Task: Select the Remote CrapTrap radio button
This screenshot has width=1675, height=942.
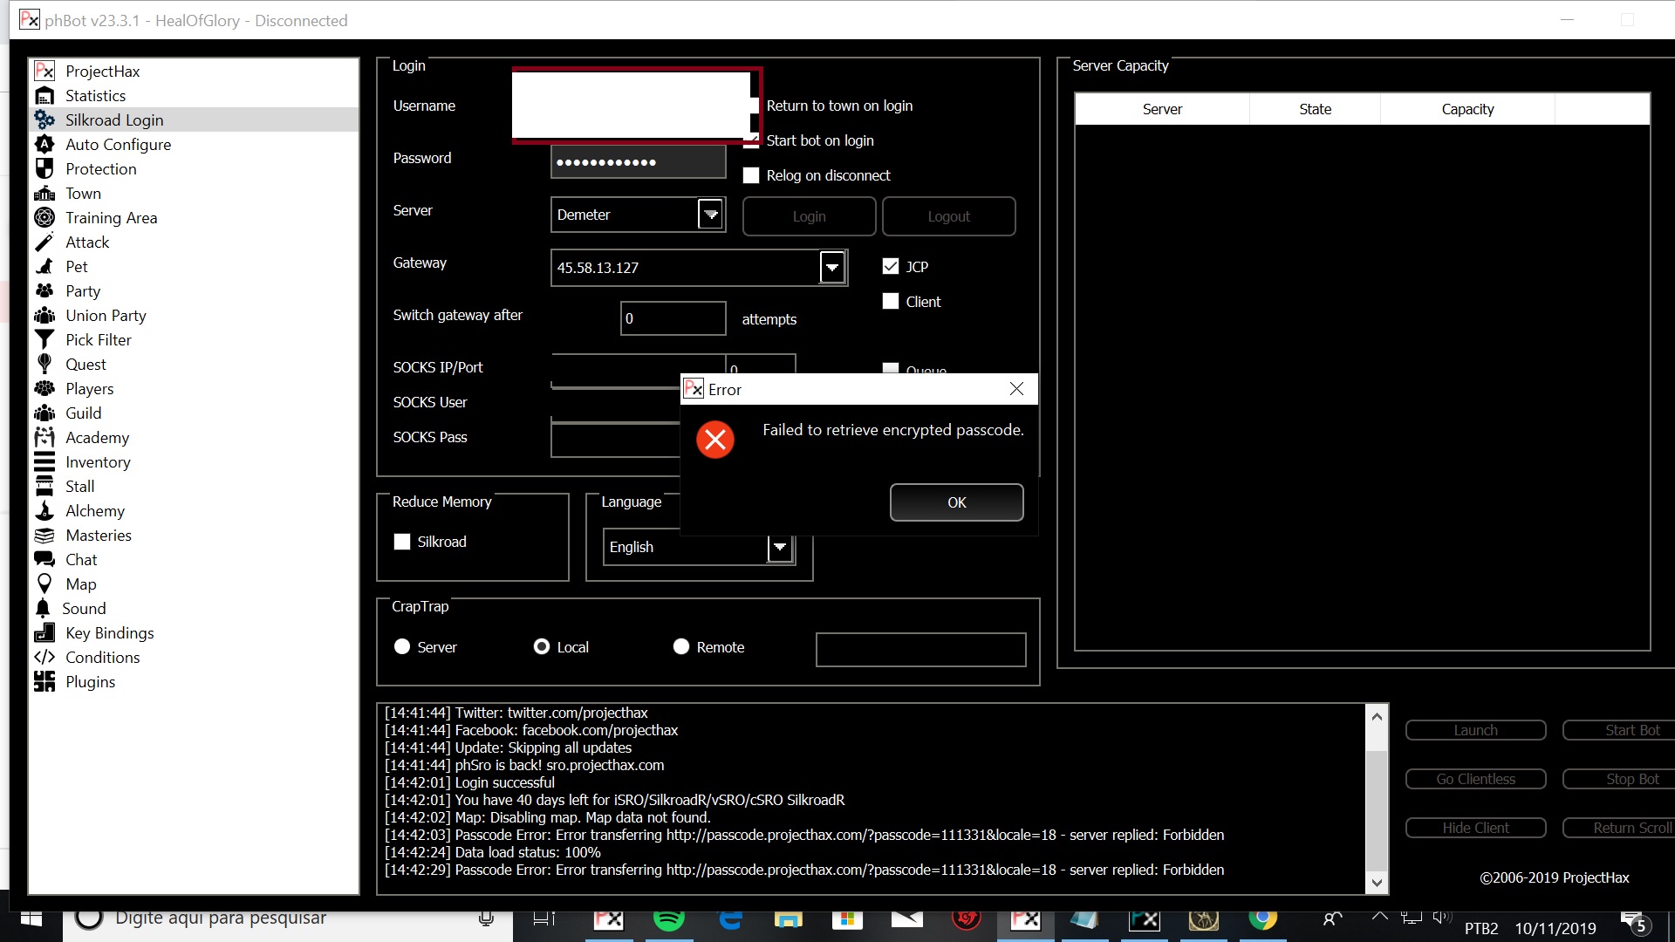Action: click(681, 646)
